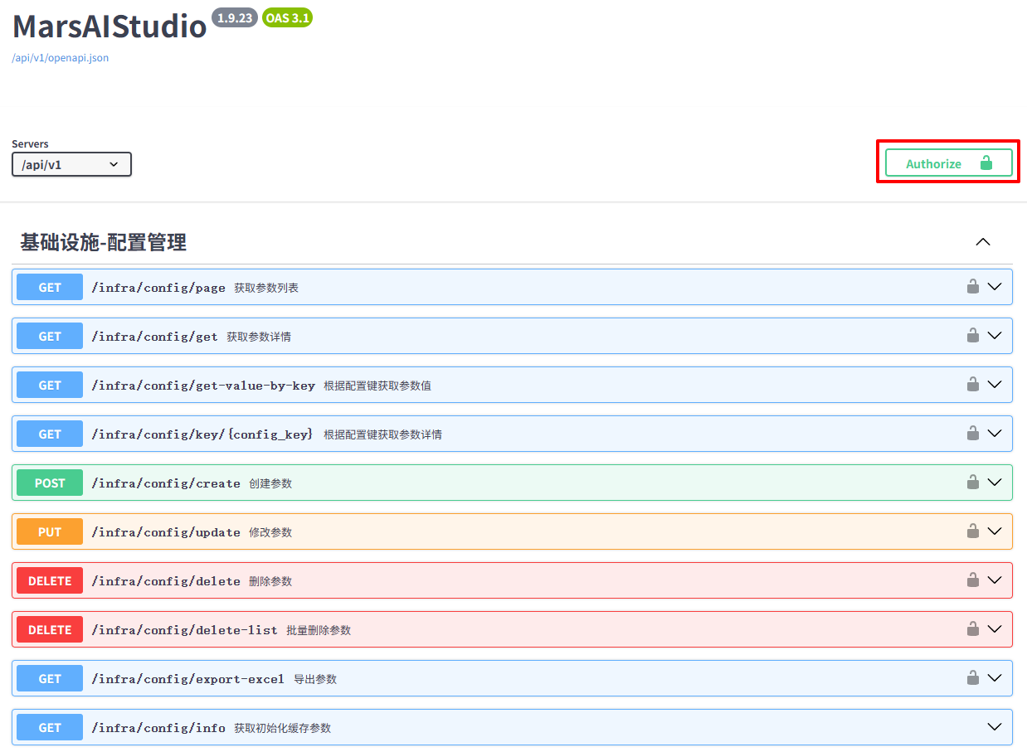Click the GET badge for /infra/config/page
The height and width of the screenshot is (752, 1027).
(x=50, y=288)
